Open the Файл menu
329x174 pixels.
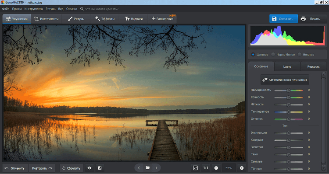[6, 9]
